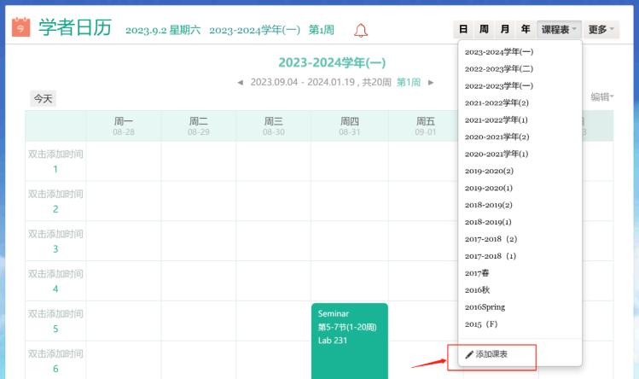Image resolution: width=639 pixels, height=379 pixels.
Task: Open the 编辑 dropdown
Action: (602, 97)
